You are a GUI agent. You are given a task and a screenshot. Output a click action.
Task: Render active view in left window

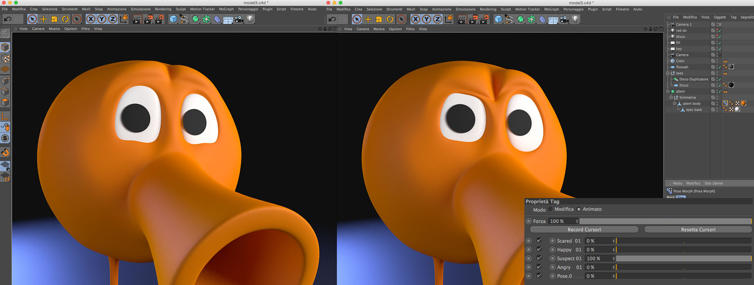(137, 19)
